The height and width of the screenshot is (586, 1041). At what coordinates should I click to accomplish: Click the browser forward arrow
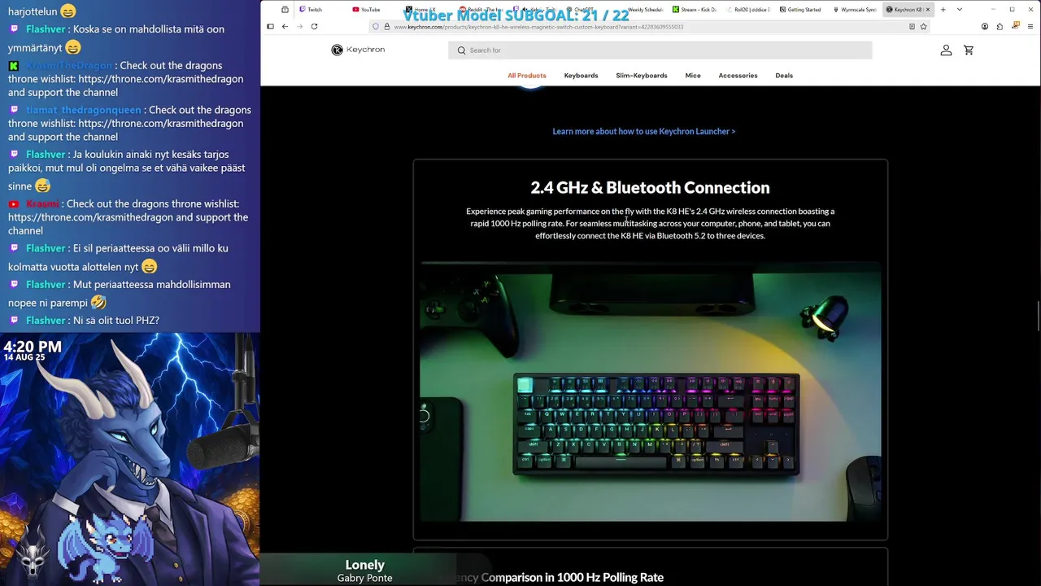[x=299, y=26]
